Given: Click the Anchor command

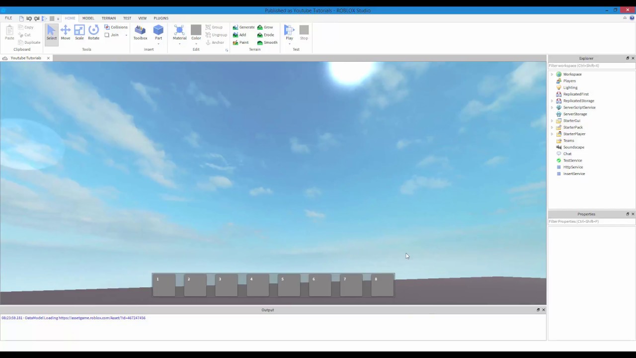Looking at the screenshot, I should coord(215,42).
